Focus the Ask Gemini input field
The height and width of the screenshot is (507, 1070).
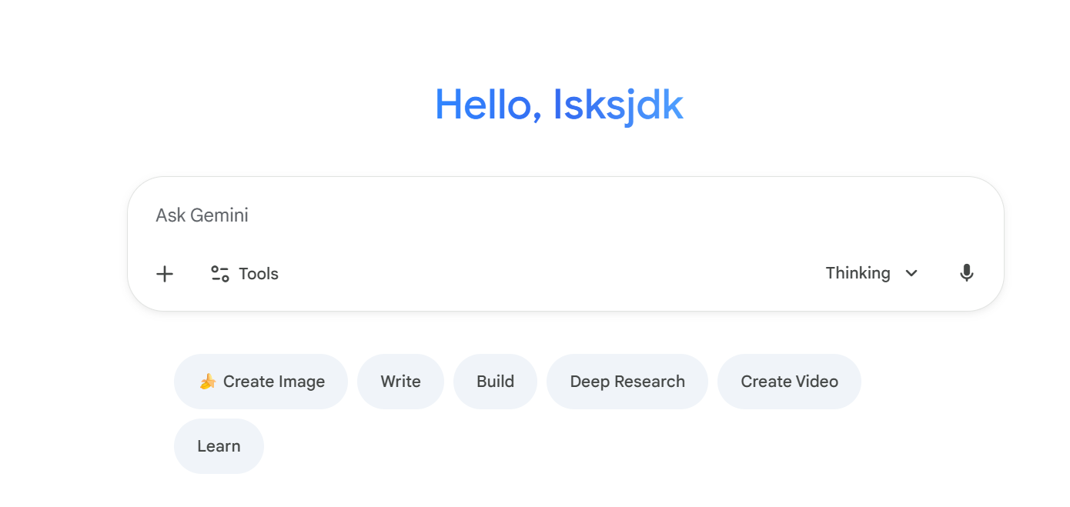coord(566,215)
